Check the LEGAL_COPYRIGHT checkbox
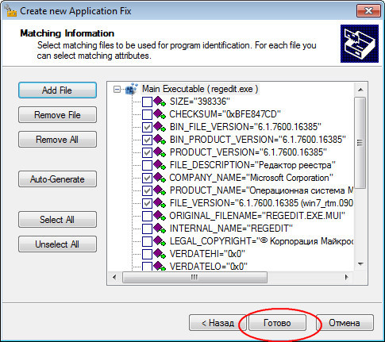 (x=147, y=241)
